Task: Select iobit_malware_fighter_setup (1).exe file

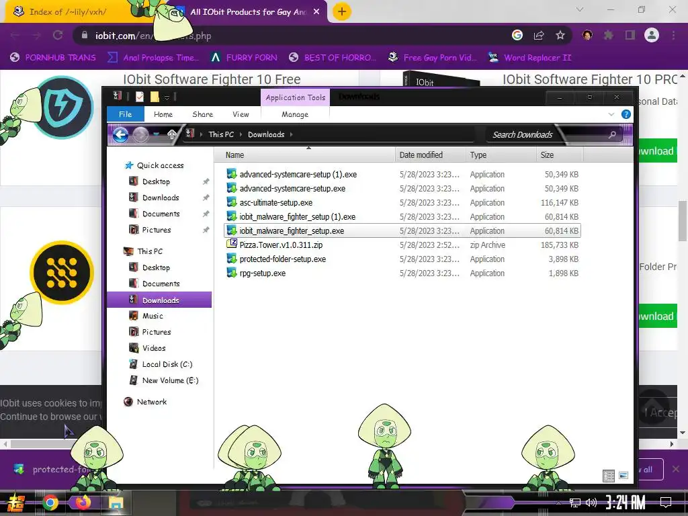Action: [x=402, y=217]
